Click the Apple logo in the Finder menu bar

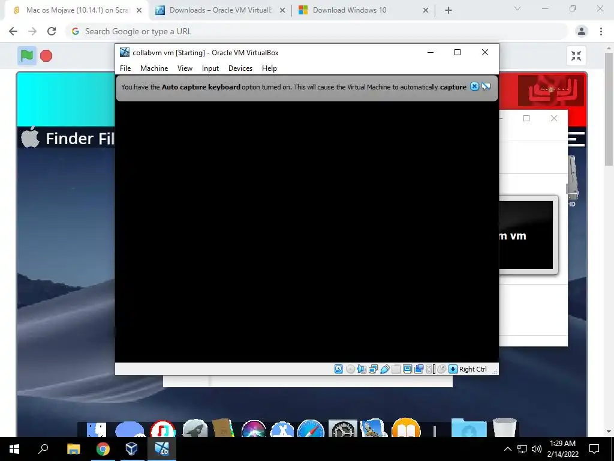[x=30, y=137]
